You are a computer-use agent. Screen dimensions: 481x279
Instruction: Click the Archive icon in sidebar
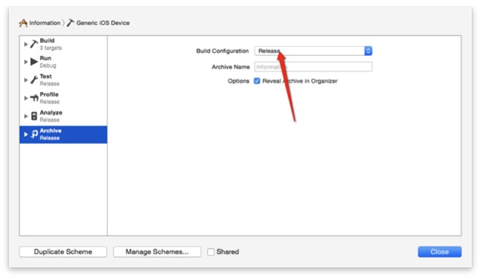tap(34, 134)
